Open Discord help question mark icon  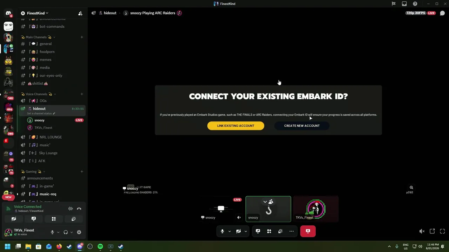click(x=415, y=4)
